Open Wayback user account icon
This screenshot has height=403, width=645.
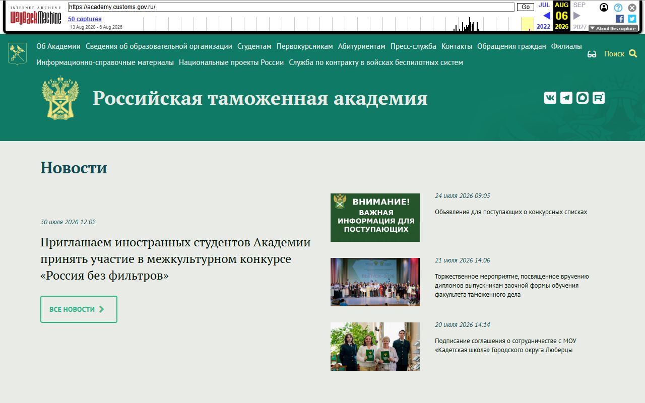(x=604, y=8)
